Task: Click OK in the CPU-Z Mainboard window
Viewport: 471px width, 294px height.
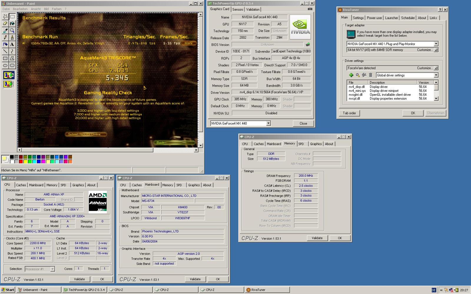Action: (218, 279)
